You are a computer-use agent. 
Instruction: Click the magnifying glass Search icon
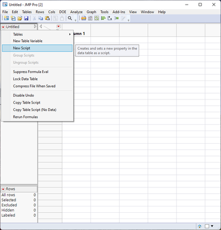pyautogui.click(x=70, y=18)
